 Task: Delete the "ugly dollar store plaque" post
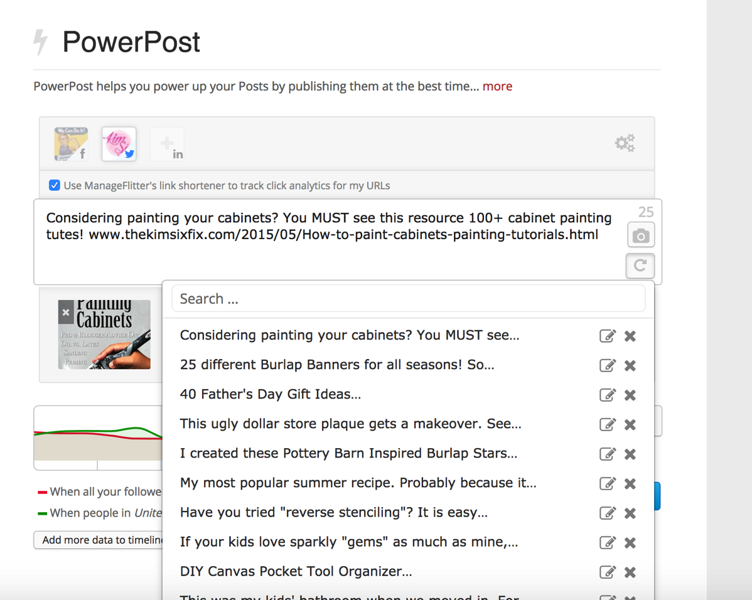(630, 425)
